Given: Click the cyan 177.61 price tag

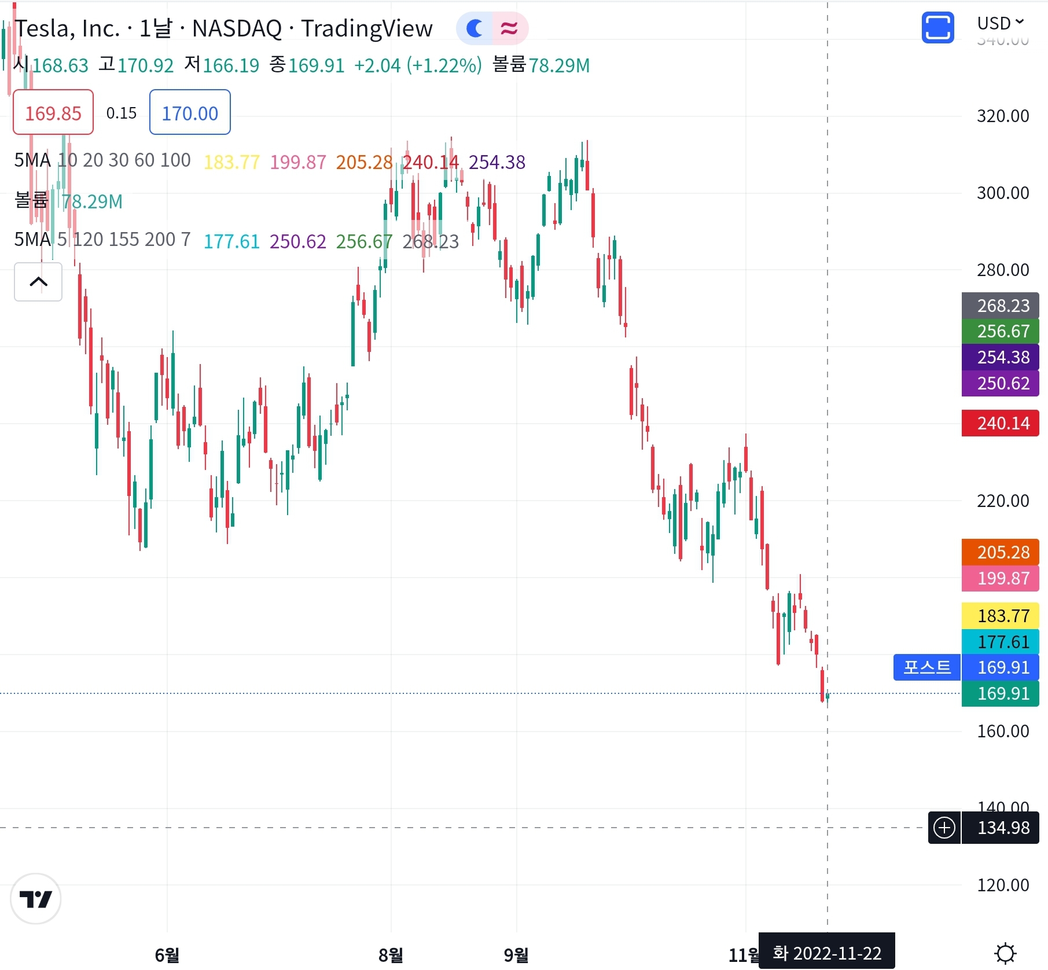Looking at the screenshot, I should coord(1001,642).
